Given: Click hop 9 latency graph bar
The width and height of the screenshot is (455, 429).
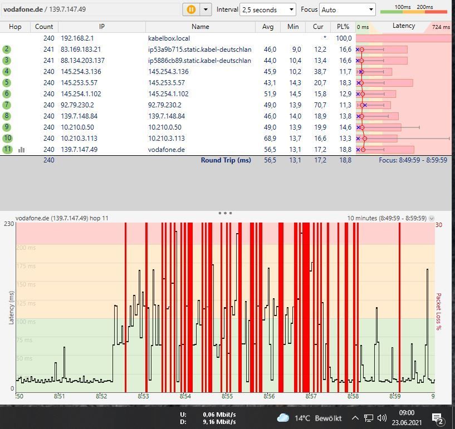Looking at the screenshot, I should pos(379,127).
